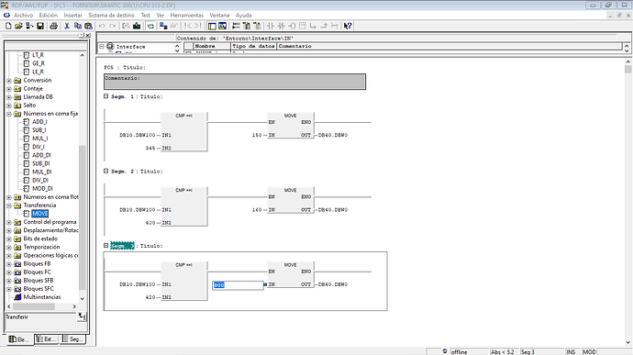This screenshot has height=355, width=633.
Task: Collapse the Números en coma fija folder
Action: (9, 114)
